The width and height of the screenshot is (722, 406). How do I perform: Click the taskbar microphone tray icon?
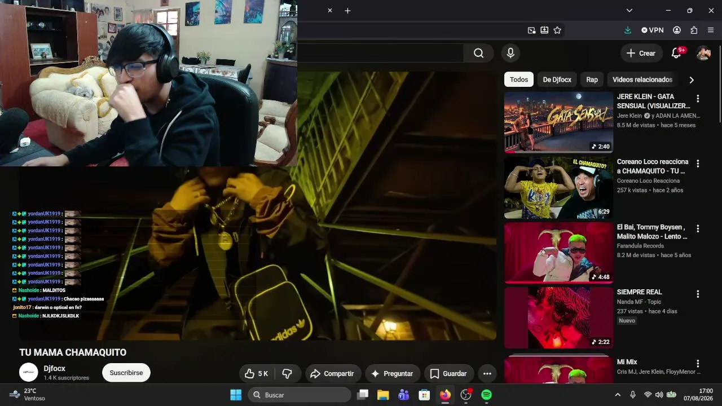tap(633, 395)
